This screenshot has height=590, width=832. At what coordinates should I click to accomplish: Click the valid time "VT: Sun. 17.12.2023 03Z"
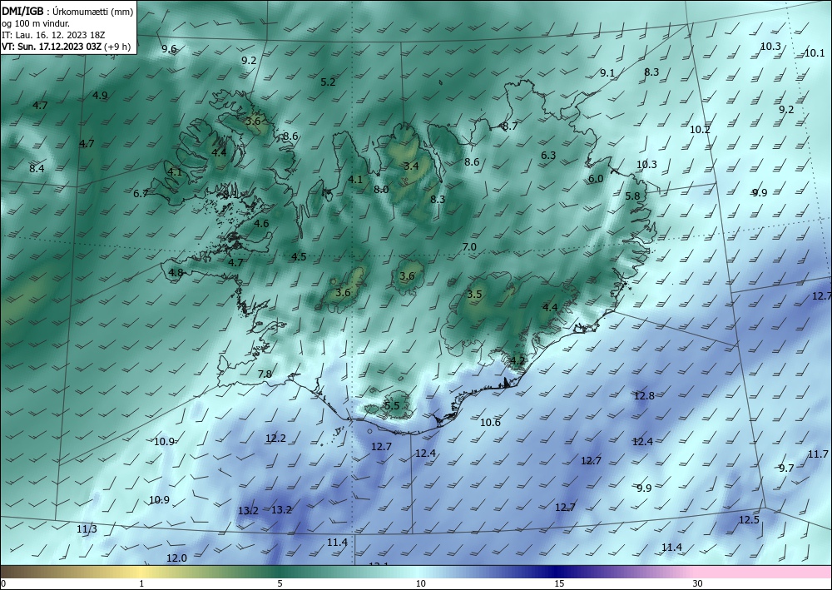click(x=52, y=47)
